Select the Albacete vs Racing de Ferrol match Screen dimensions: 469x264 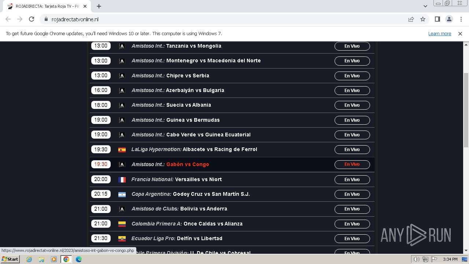click(220, 149)
